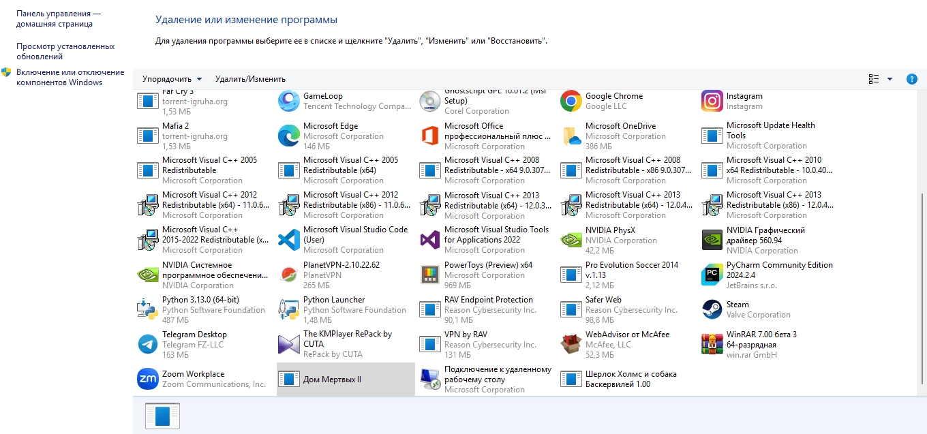Select the Instagram app icon
Viewport: 927px width, 434px height.
click(x=712, y=102)
